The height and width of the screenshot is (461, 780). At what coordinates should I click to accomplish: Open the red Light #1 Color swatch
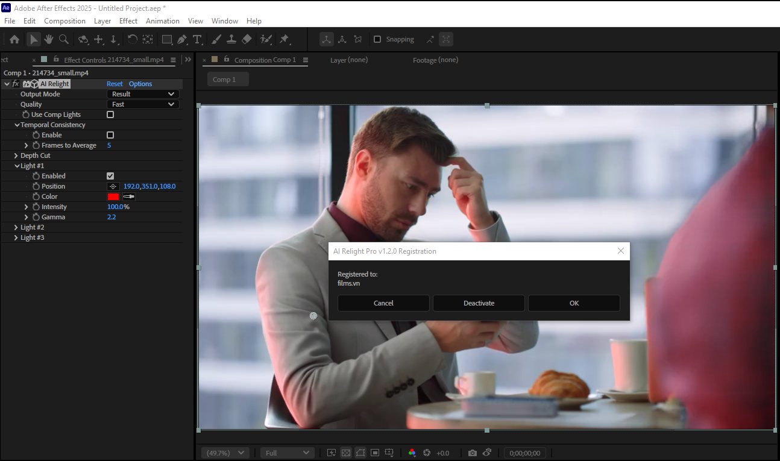tap(113, 196)
